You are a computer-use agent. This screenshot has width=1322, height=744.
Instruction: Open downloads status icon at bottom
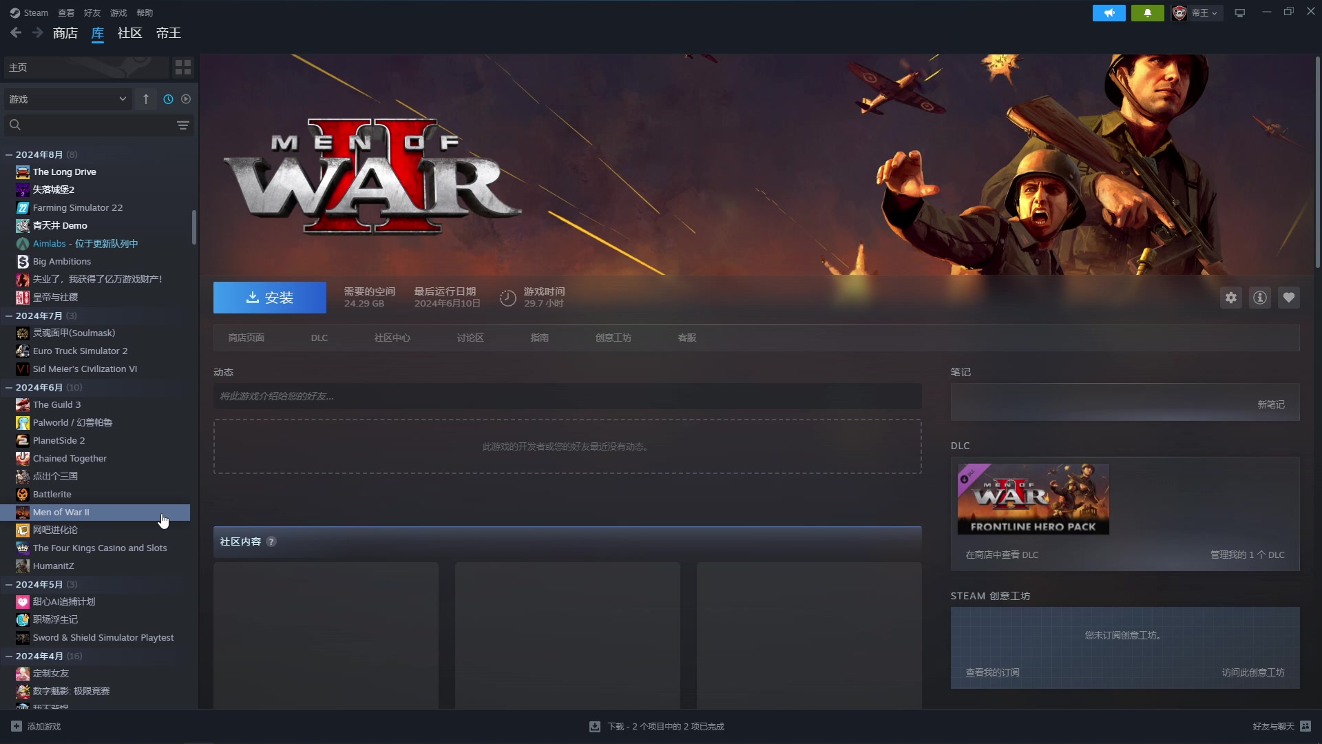click(x=595, y=726)
